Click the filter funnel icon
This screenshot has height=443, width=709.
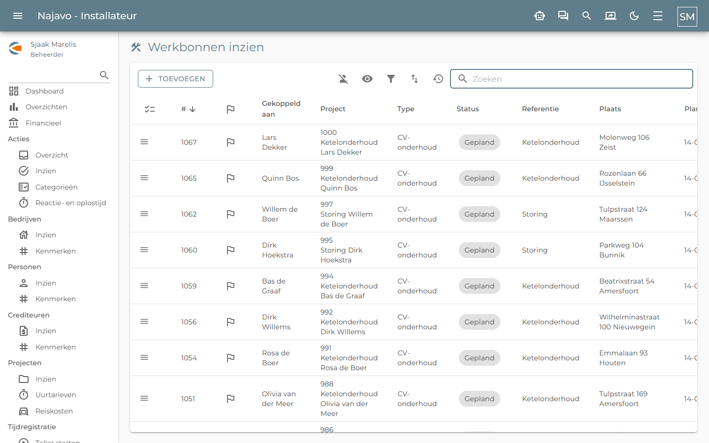click(x=391, y=79)
